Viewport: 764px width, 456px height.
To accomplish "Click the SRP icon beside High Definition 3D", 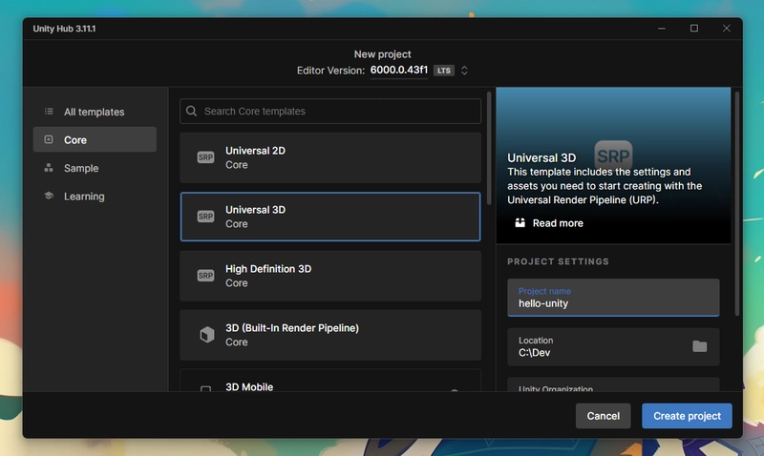I will click(x=205, y=276).
